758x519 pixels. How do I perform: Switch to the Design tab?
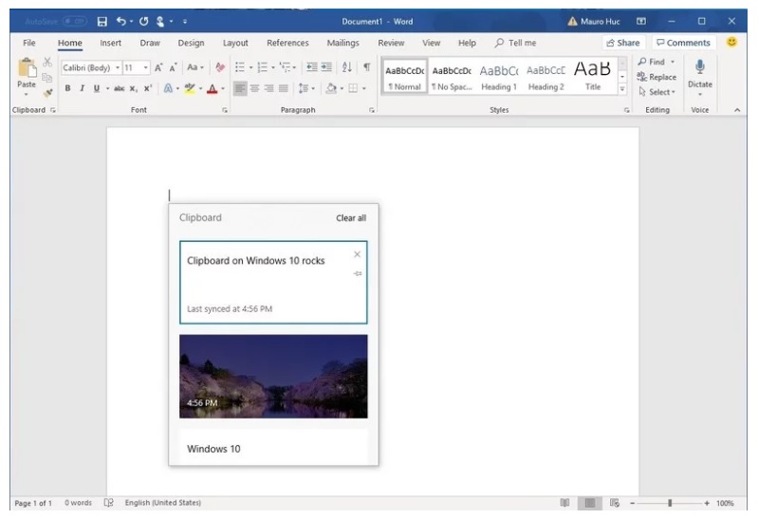pos(191,43)
